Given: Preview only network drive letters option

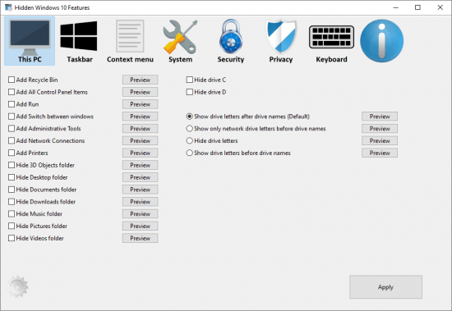Looking at the screenshot, I should (380, 129).
